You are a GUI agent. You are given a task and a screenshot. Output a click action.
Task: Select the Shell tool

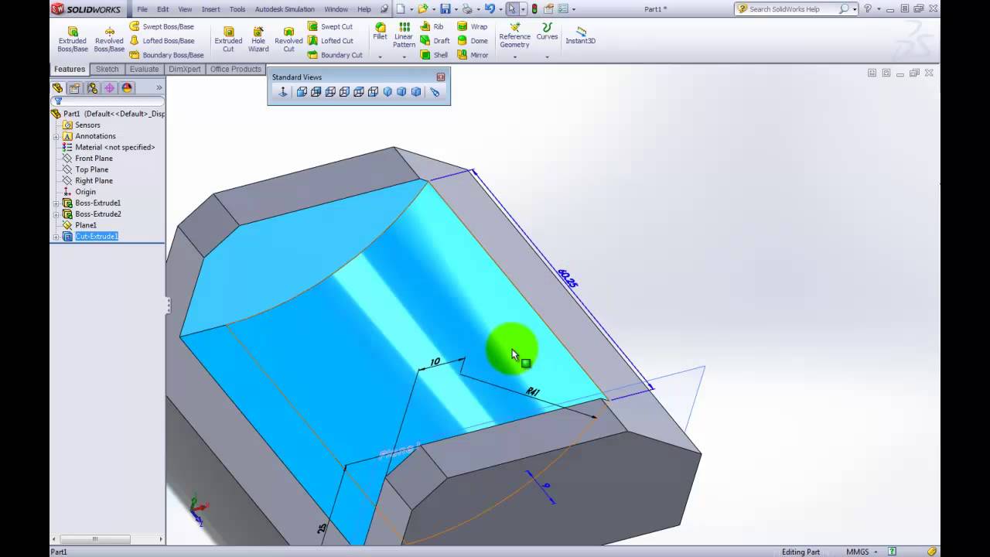click(434, 55)
